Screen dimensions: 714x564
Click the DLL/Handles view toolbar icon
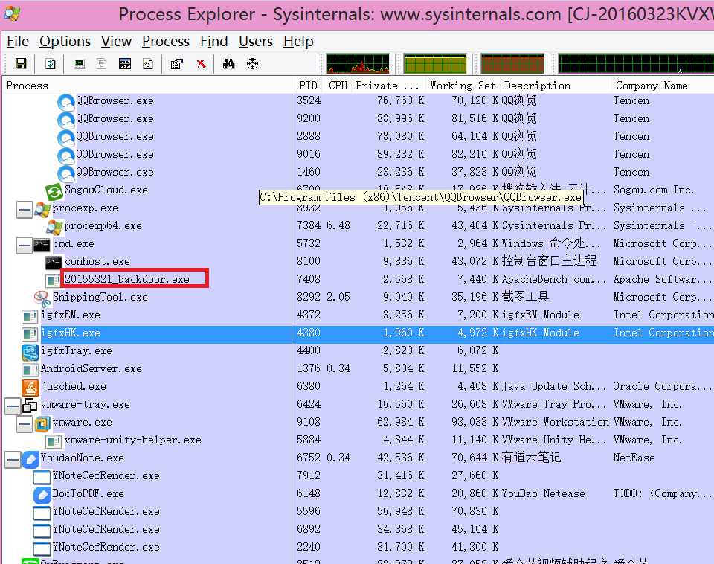click(148, 64)
